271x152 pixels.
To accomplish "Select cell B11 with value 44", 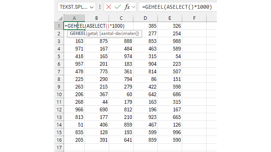I will tap(96, 102).
